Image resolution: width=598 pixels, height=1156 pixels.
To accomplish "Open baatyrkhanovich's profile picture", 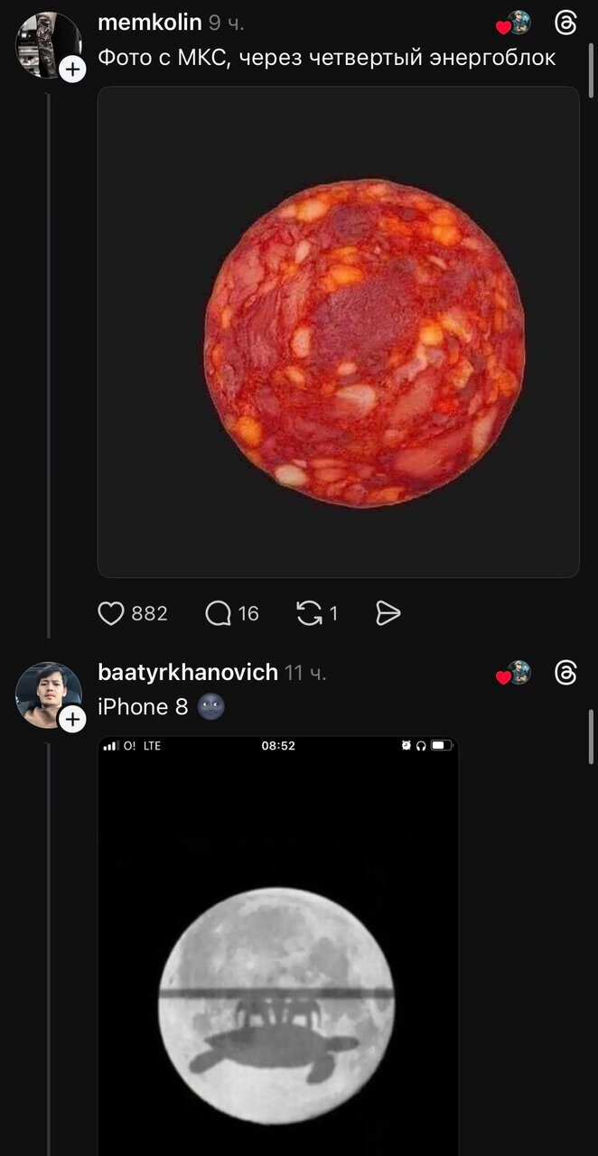I will [45, 693].
